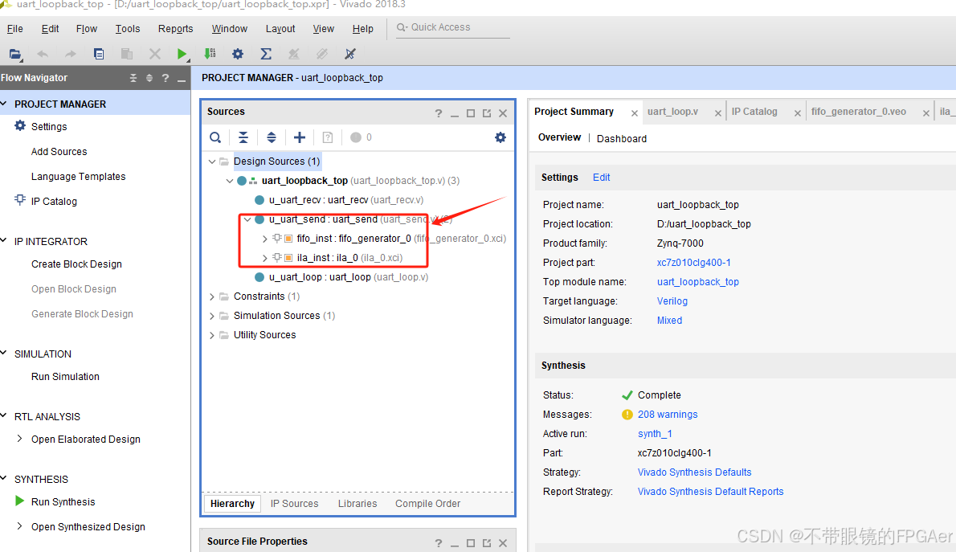Open the IP Sources tab

click(x=295, y=504)
